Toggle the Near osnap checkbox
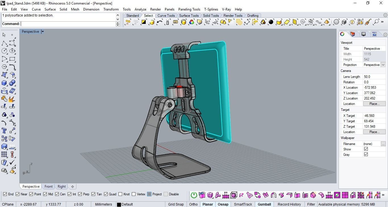This screenshot has width=388, height=207. [x=18, y=194]
